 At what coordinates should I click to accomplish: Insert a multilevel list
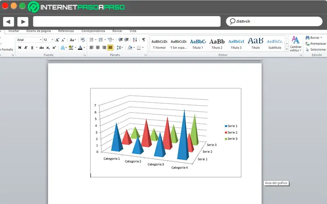pyautogui.click(x=110, y=40)
